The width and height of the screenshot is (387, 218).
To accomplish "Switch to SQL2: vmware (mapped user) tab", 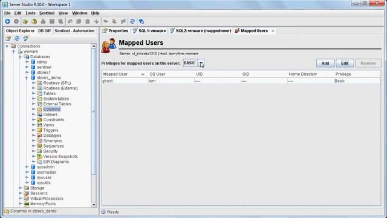I will pos(201,31).
